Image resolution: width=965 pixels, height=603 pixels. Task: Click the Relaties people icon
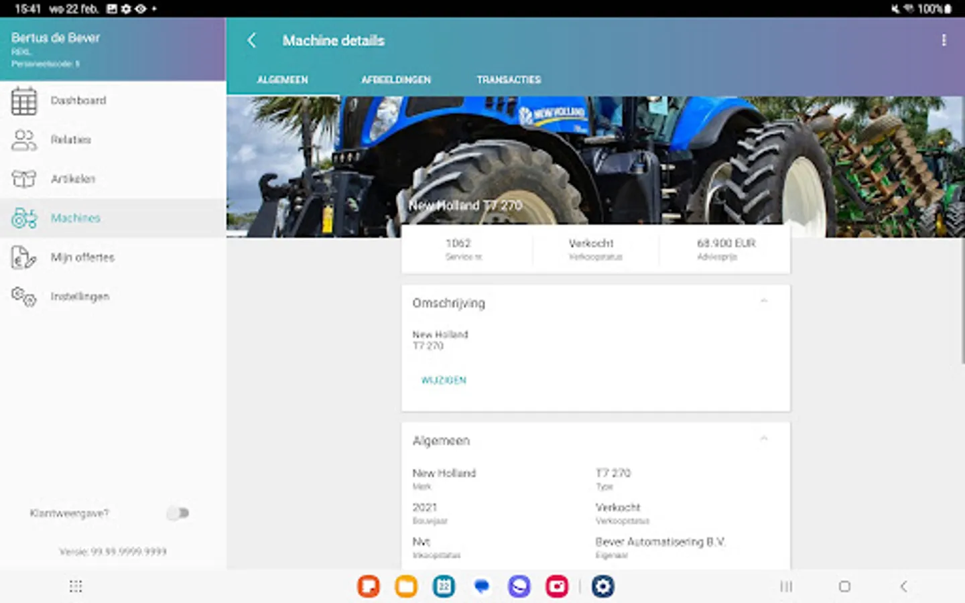point(24,139)
